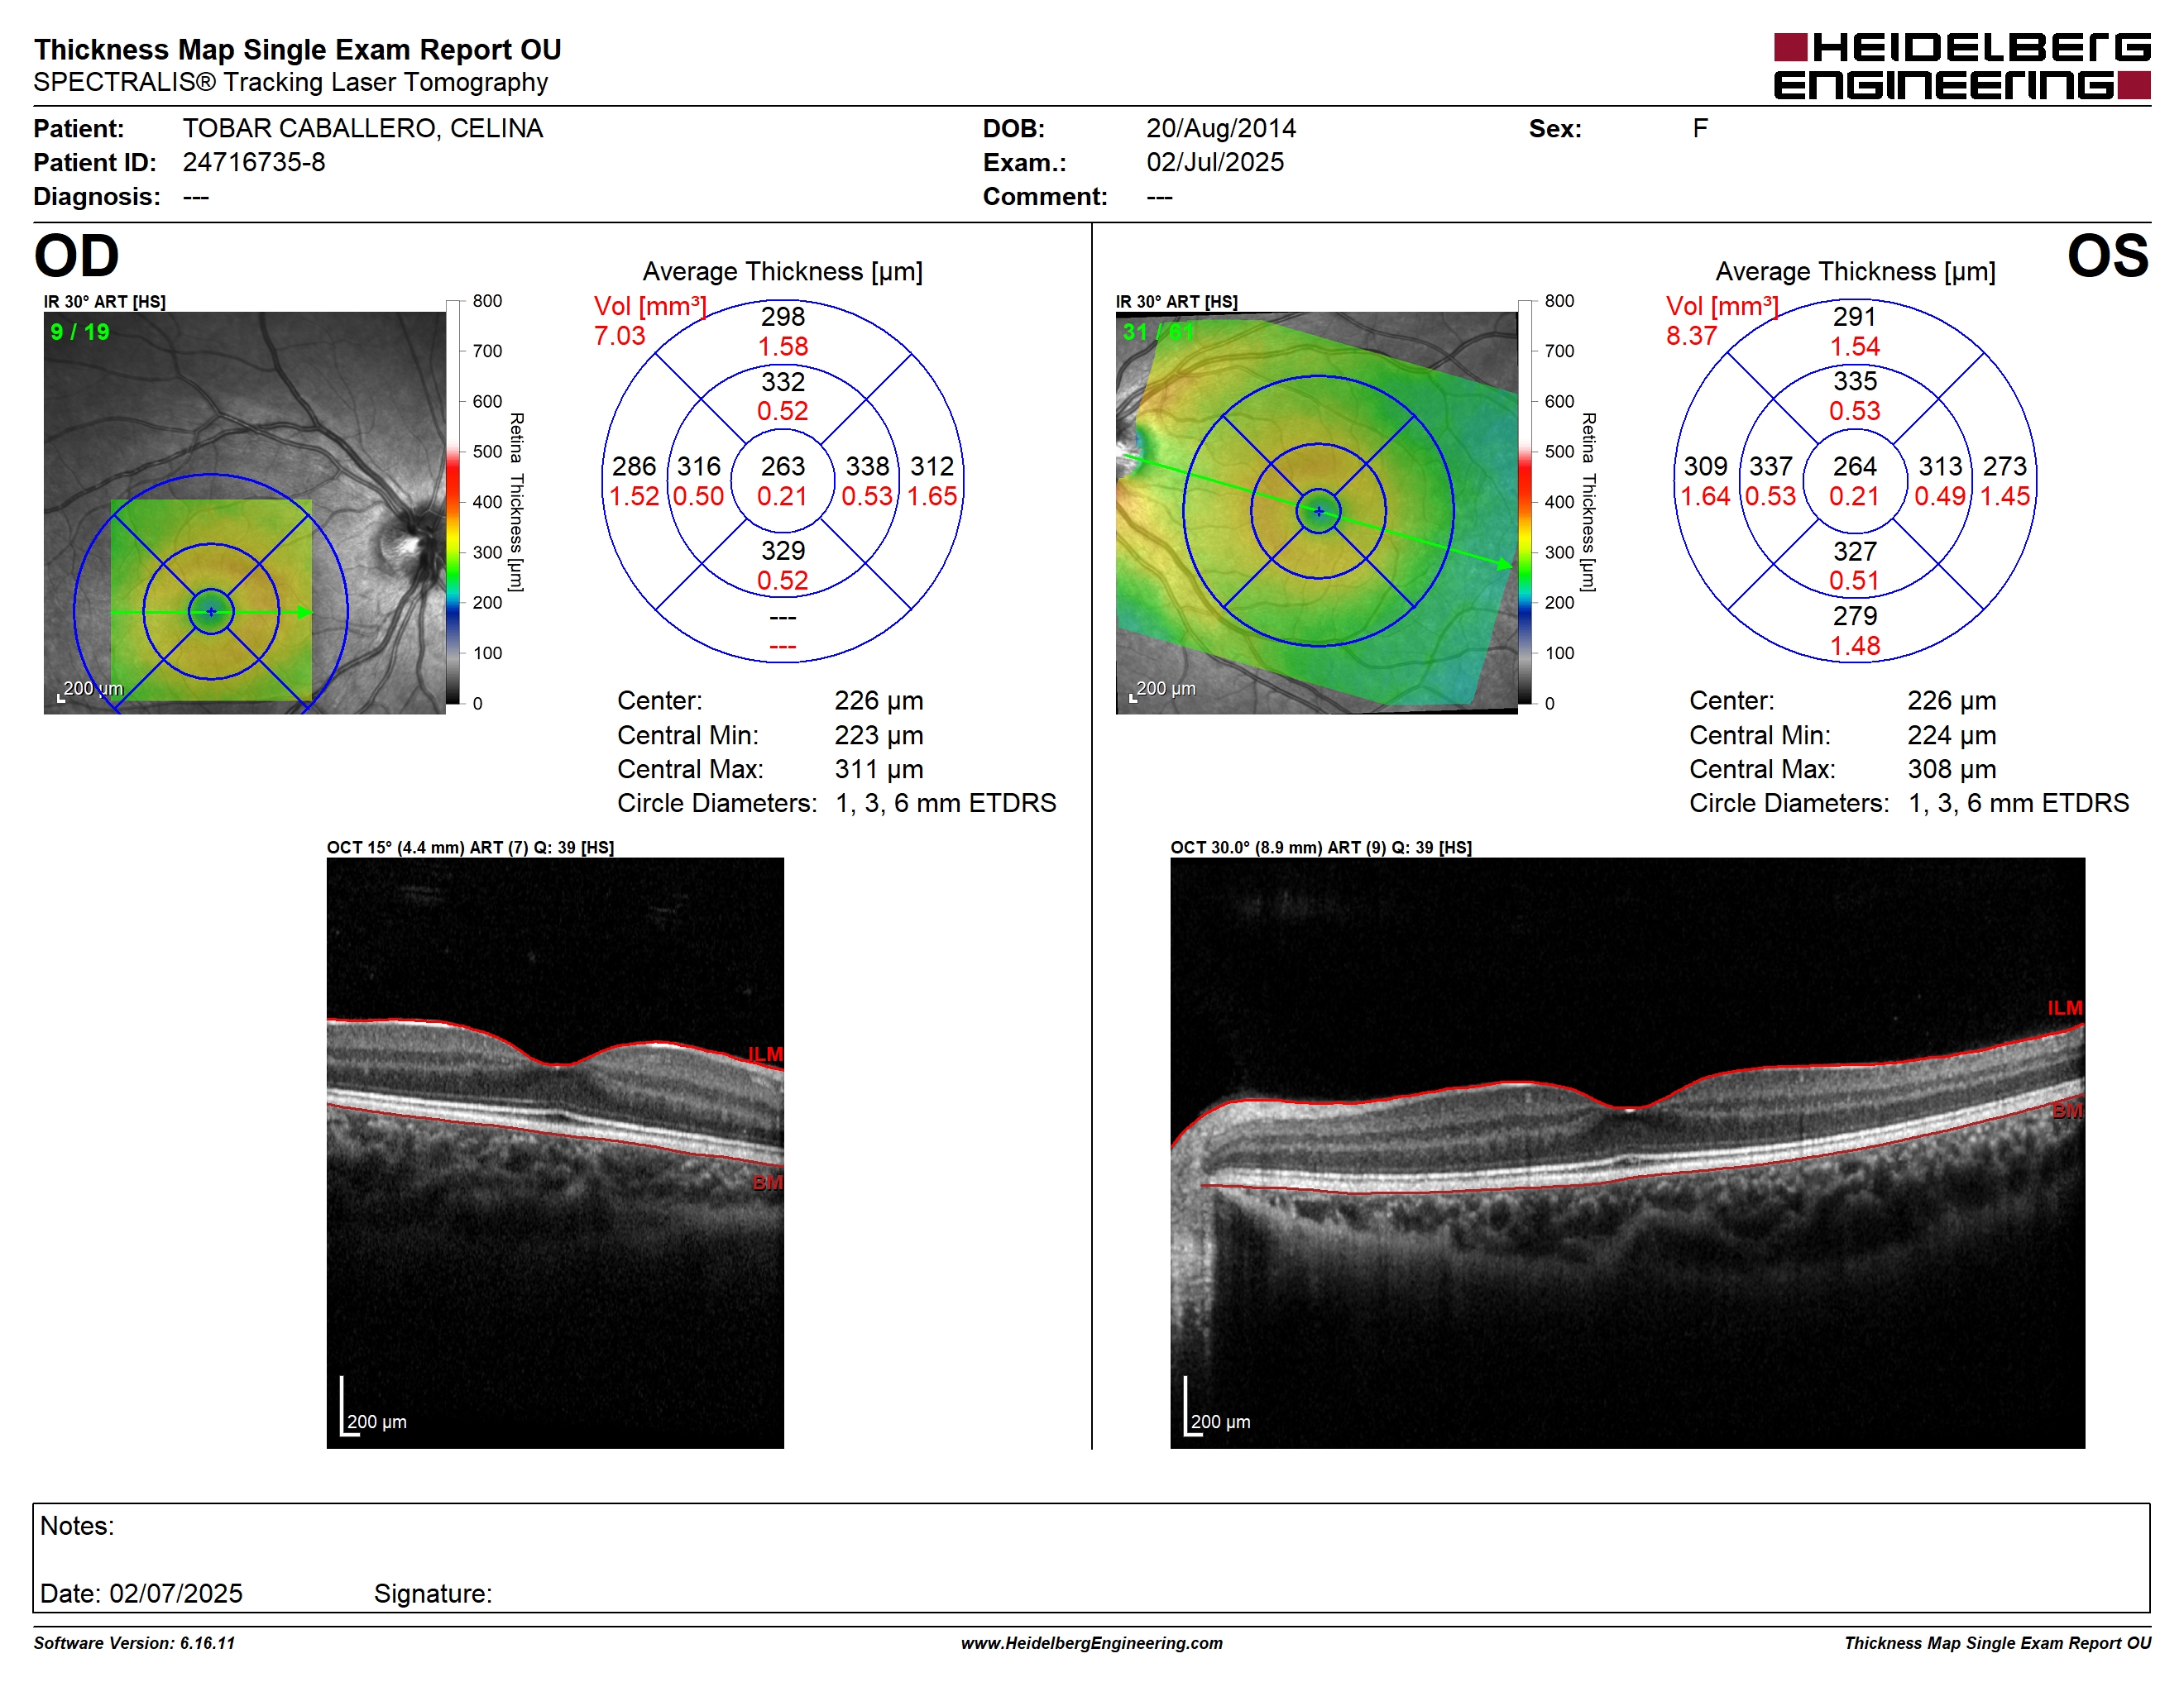Click the OS eye heading
This screenshot has width=2184, height=1687.
2107,256
